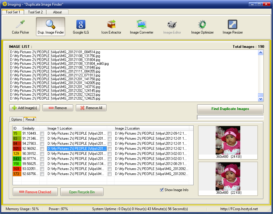This screenshot has height=214, width=273.
Task: Click image list scrollbar up arrow
Action: 261,53
